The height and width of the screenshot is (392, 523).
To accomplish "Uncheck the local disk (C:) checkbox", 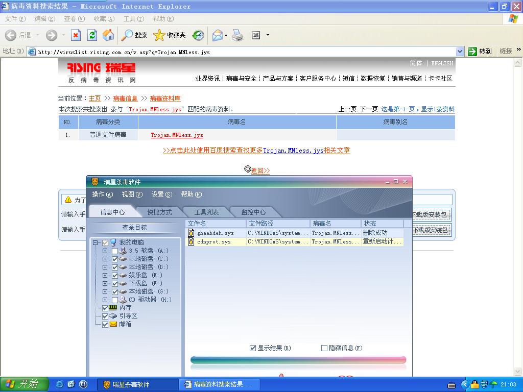I will [x=115, y=259].
